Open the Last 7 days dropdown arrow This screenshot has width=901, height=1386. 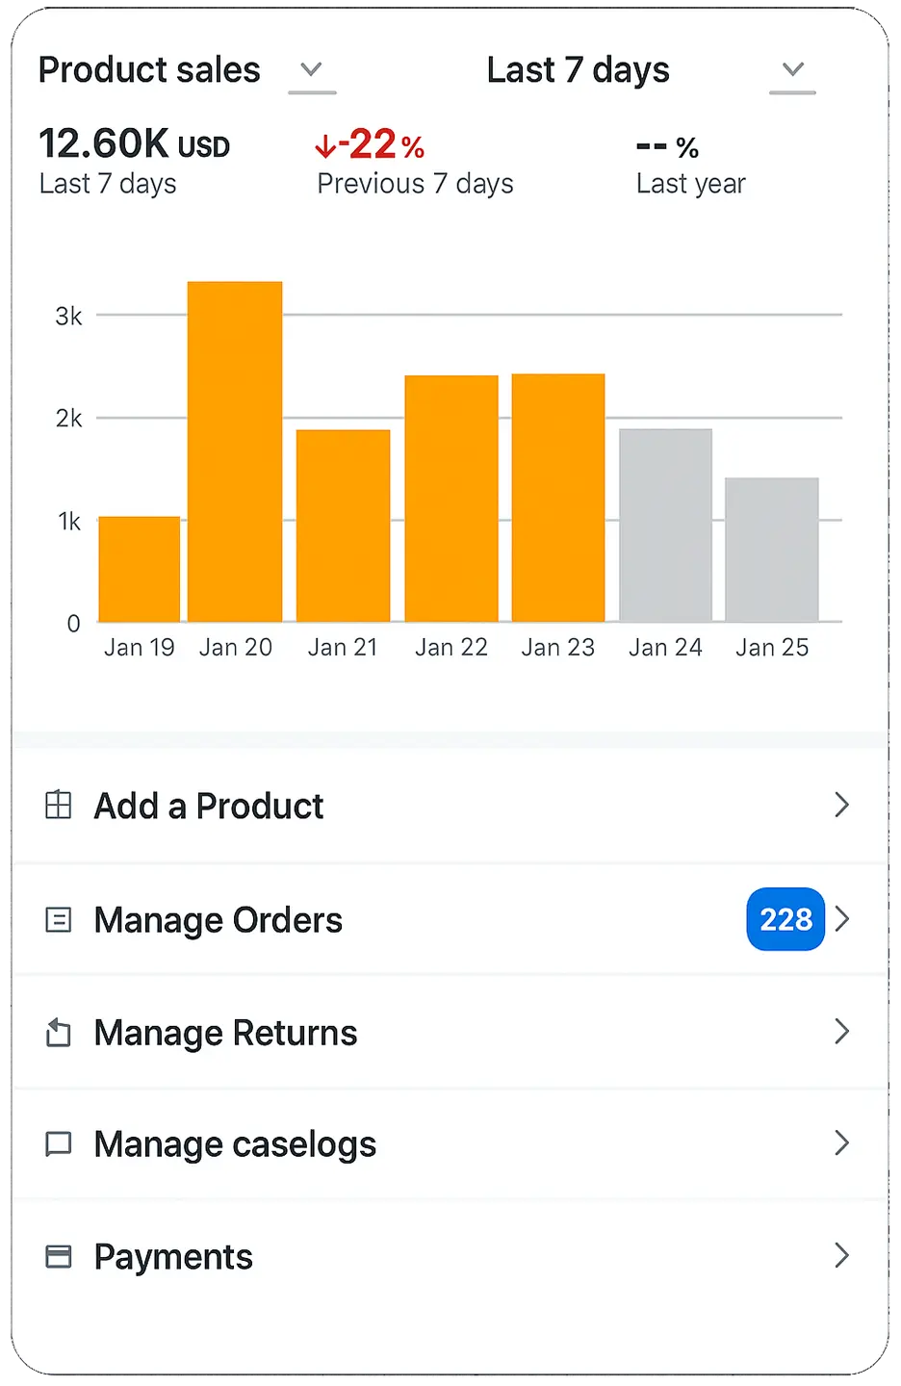[792, 70]
